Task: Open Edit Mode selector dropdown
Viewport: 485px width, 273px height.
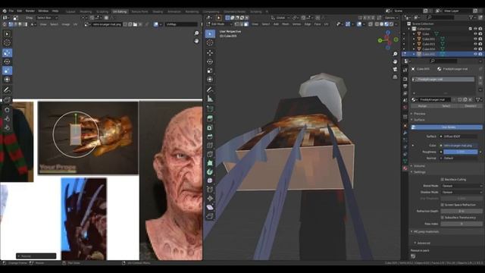Action: point(219,24)
